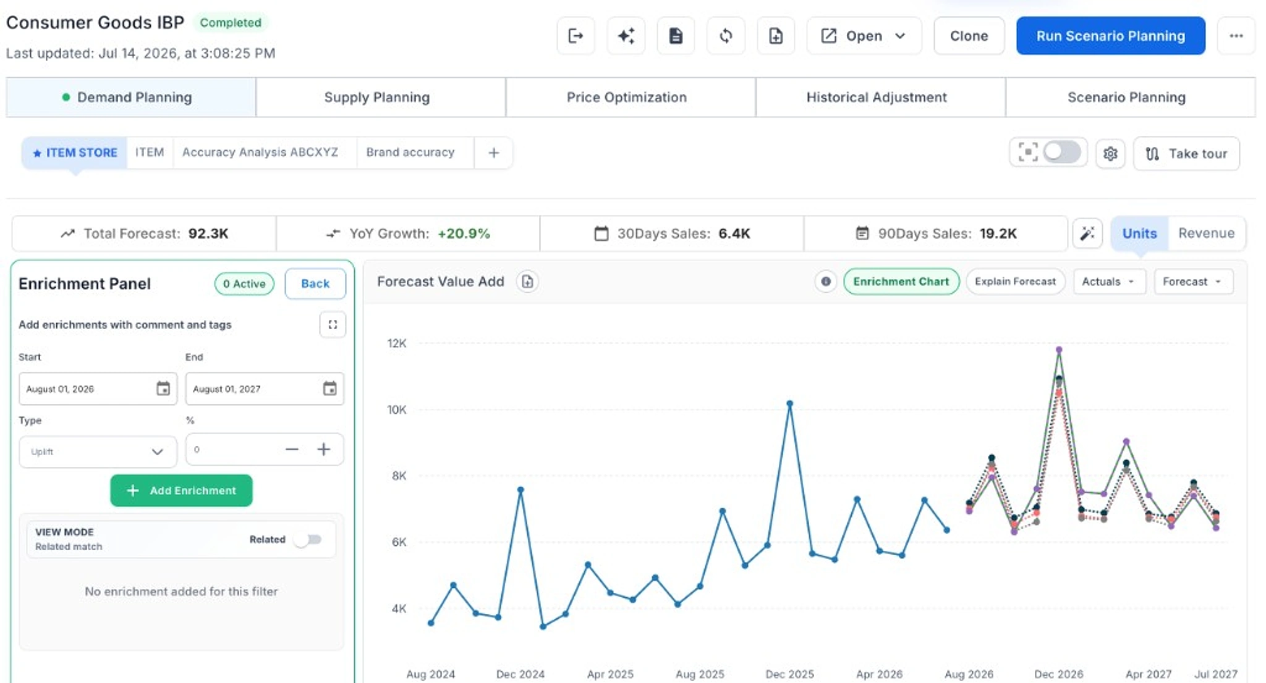This screenshot has width=1266, height=683.
Task: Click the Start date input field
Action: point(98,388)
